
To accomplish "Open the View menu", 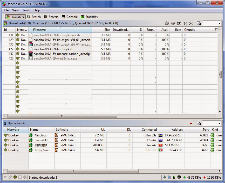I will click(15, 10).
